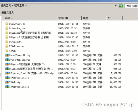Click the PYArk-master.zip archive icon
The width and height of the screenshot is (138, 110).
pyautogui.click(x=7, y=78)
